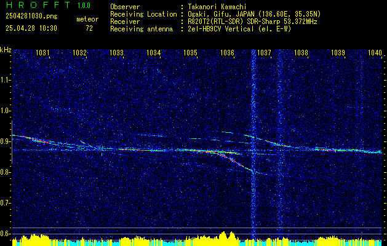Image resolution: width=387 pixels, height=246 pixels.
Task: Click the 1037 time axis marker
Action: [265, 52]
